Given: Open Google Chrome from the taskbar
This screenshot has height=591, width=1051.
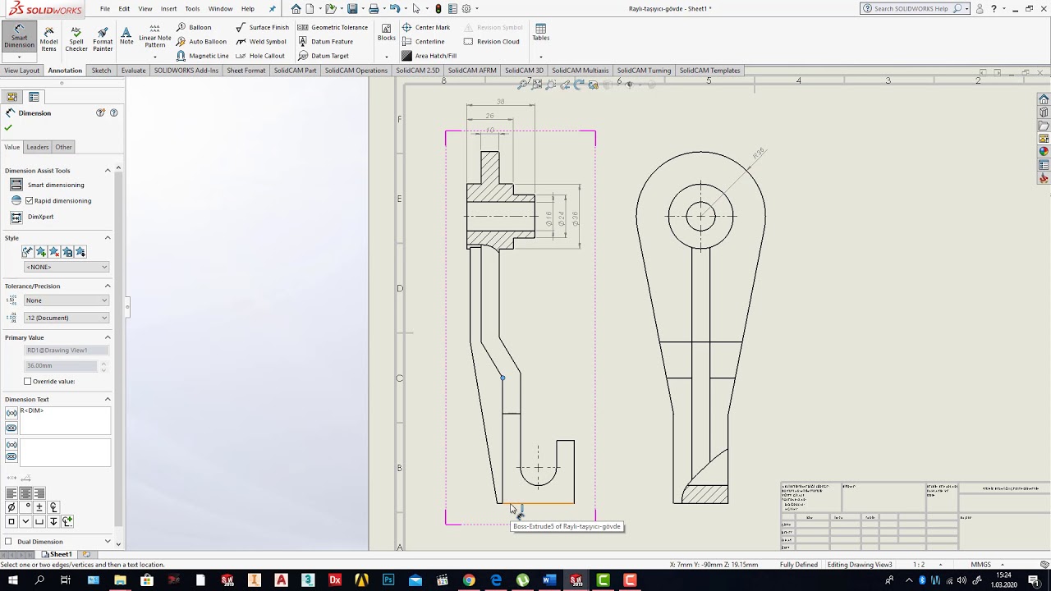Looking at the screenshot, I should [x=469, y=580].
